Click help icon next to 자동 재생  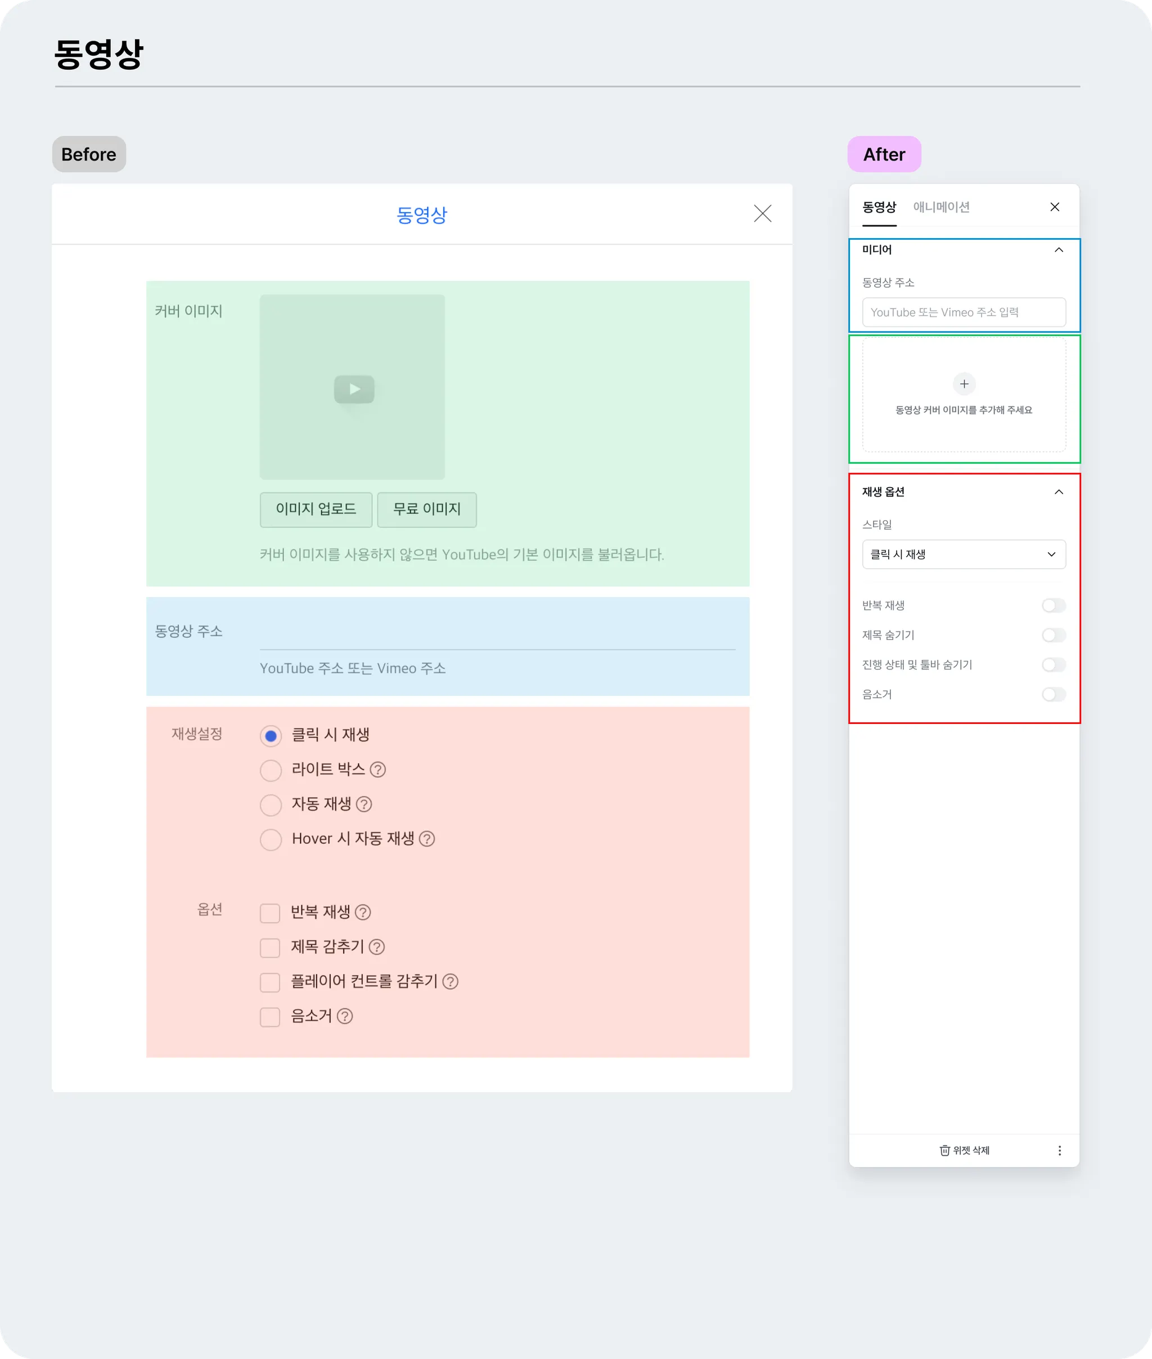[364, 804]
